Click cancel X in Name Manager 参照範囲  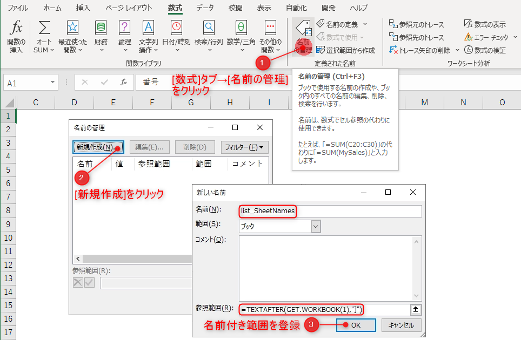click(78, 283)
